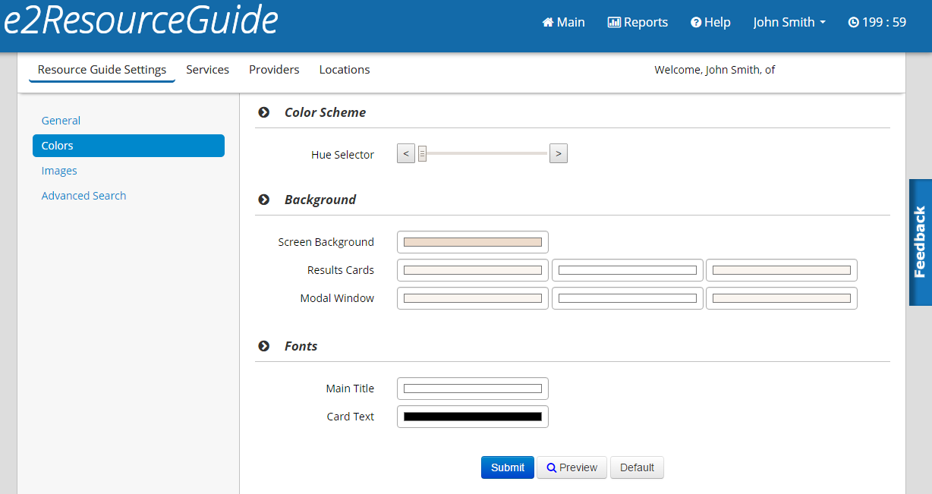The image size is (932, 494).
Task: Click the Hue Selector slider handle
Action: click(422, 154)
